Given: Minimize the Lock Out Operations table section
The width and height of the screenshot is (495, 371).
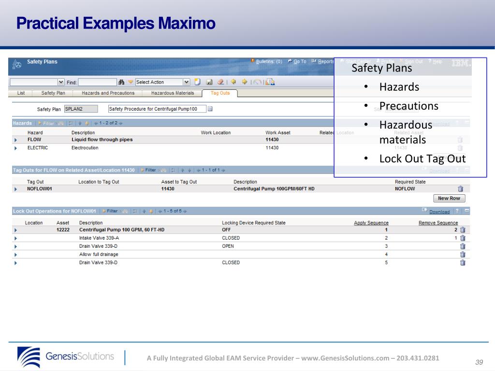Looking at the screenshot, I should click(x=467, y=211).
